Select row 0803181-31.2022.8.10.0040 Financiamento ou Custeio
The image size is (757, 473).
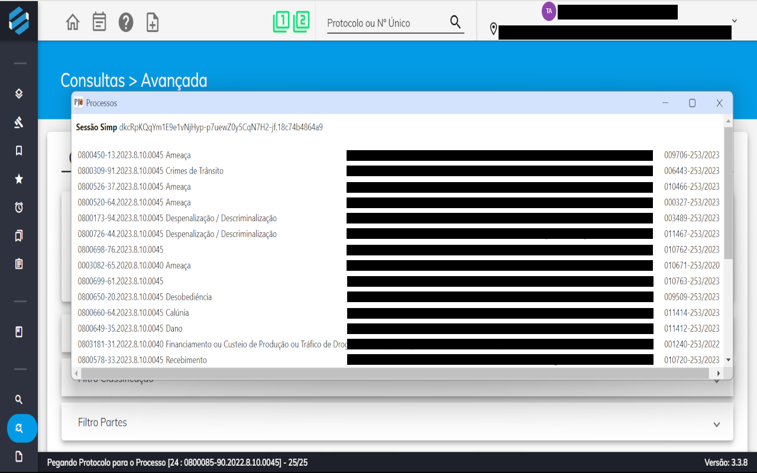click(399, 344)
